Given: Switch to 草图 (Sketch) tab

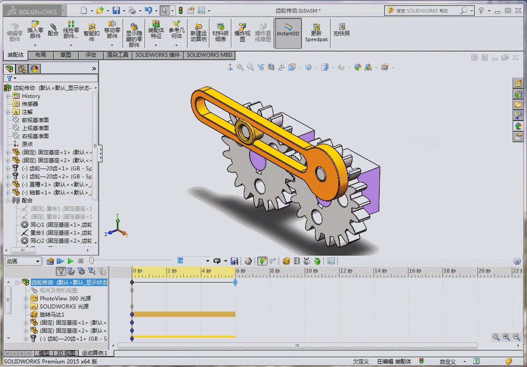Looking at the screenshot, I should 65,55.
